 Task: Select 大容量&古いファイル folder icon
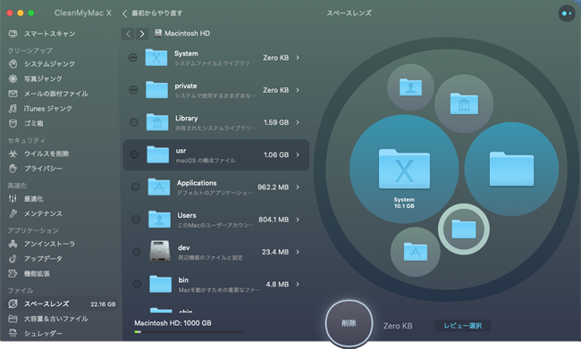pyautogui.click(x=13, y=319)
